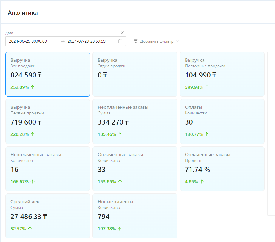Clear the date range with X icon
The image size is (275, 242).
pos(122,33)
